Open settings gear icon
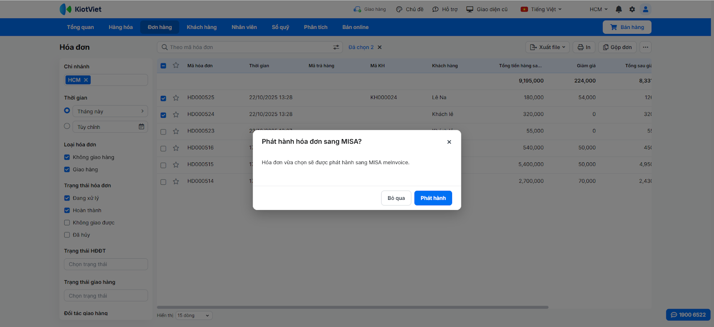Image resolution: width=714 pixels, height=327 pixels. point(632,9)
